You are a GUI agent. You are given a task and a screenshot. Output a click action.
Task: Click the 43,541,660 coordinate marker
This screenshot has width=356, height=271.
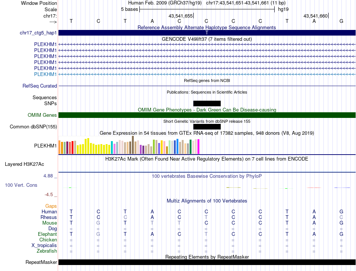(316, 16)
